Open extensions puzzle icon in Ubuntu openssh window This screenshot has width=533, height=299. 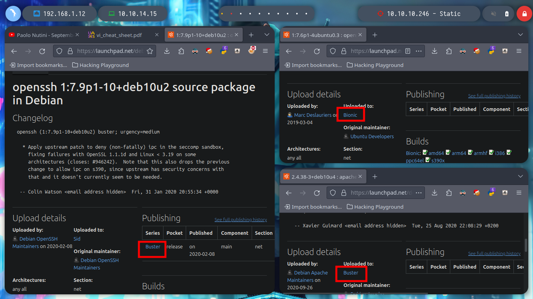pos(449,51)
